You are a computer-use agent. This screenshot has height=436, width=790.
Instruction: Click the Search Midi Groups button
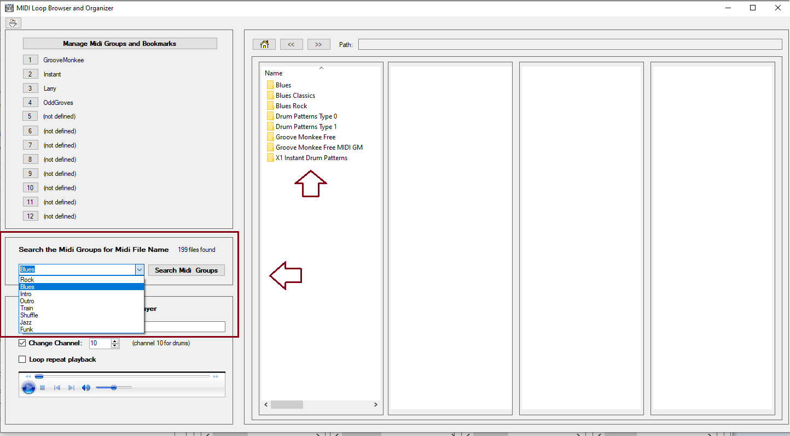pyautogui.click(x=187, y=270)
